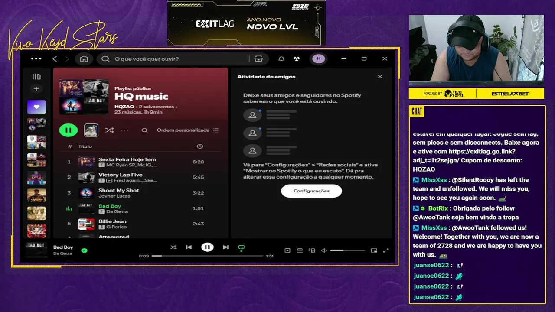Toggle the friend activity panel icon
This screenshot has width=555, height=312.
point(297,58)
